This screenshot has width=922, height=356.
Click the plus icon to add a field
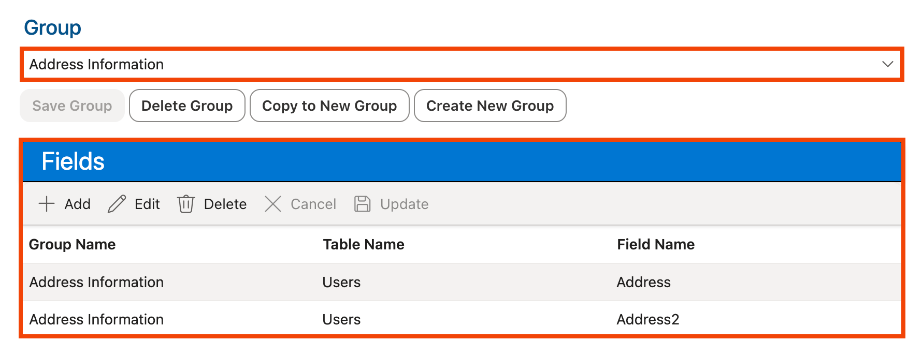47,204
